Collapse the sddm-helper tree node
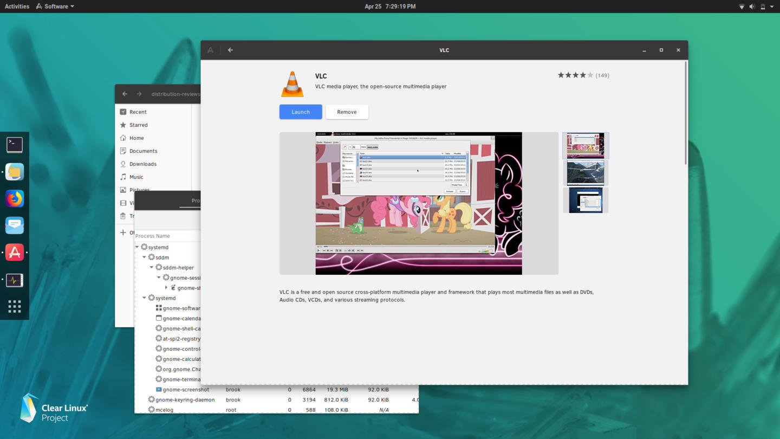The width and height of the screenshot is (780, 439). tap(152, 267)
